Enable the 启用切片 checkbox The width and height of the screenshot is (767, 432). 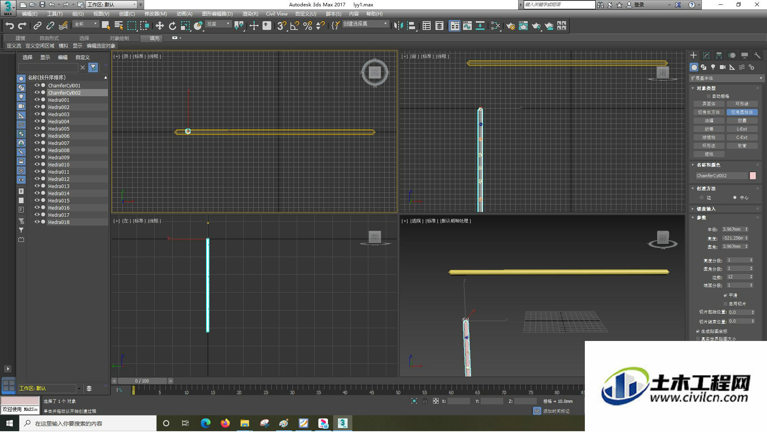pos(725,304)
